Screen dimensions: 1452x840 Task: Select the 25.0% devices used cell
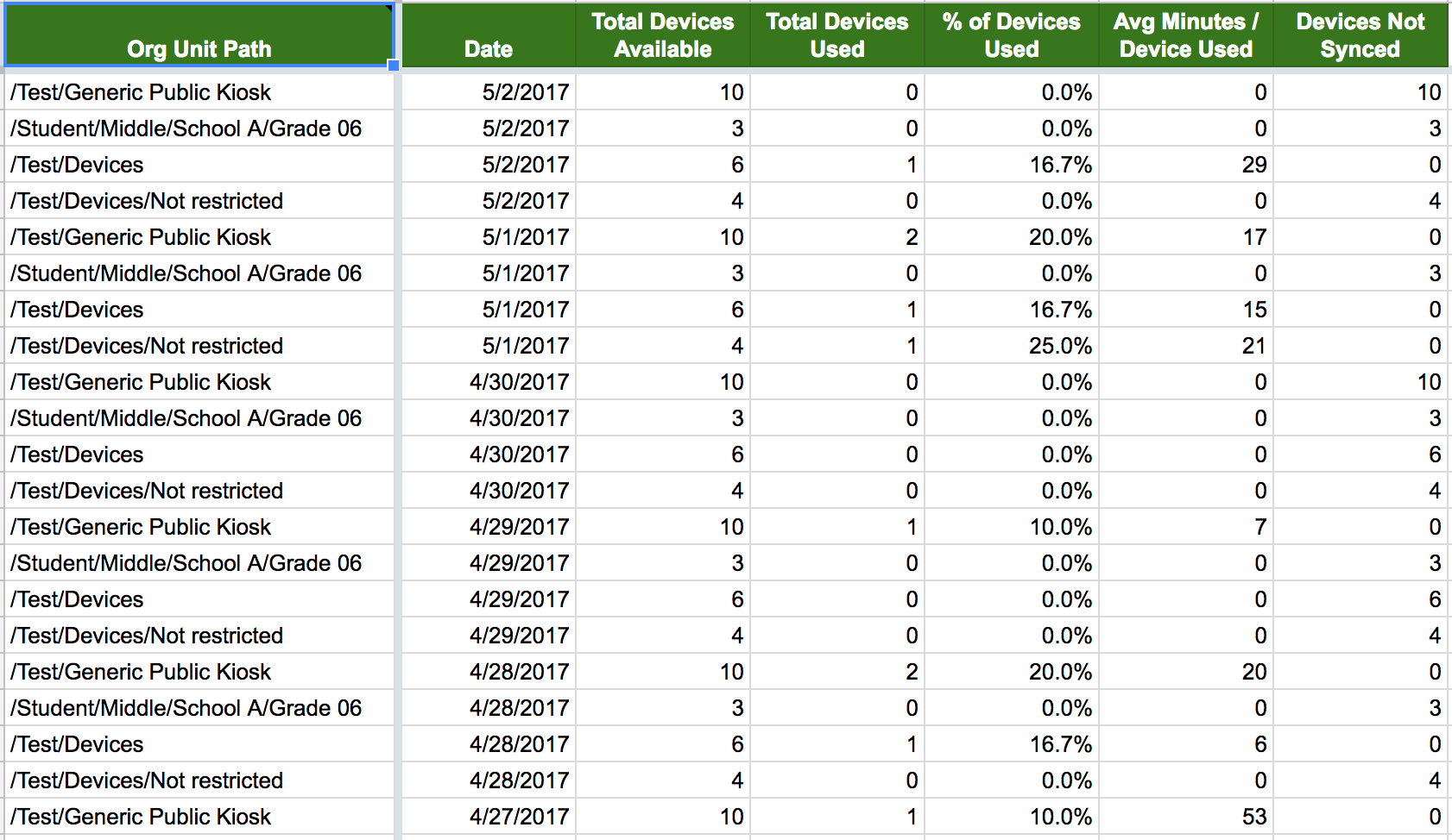1011,346
